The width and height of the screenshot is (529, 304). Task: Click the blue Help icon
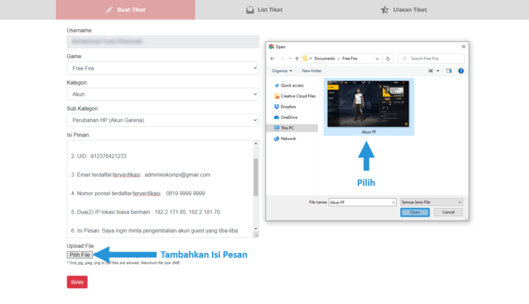click(461, 71)
